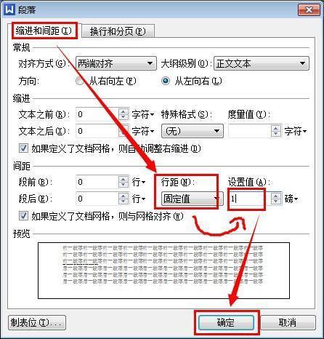Viewport: 324px width, 339px height.
Task: Select the 从左向右 direction option
Action: 166,81
